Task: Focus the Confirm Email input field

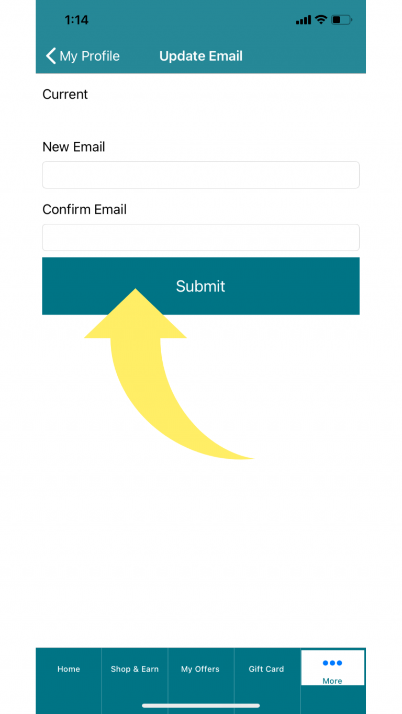Action: (200, 237)
